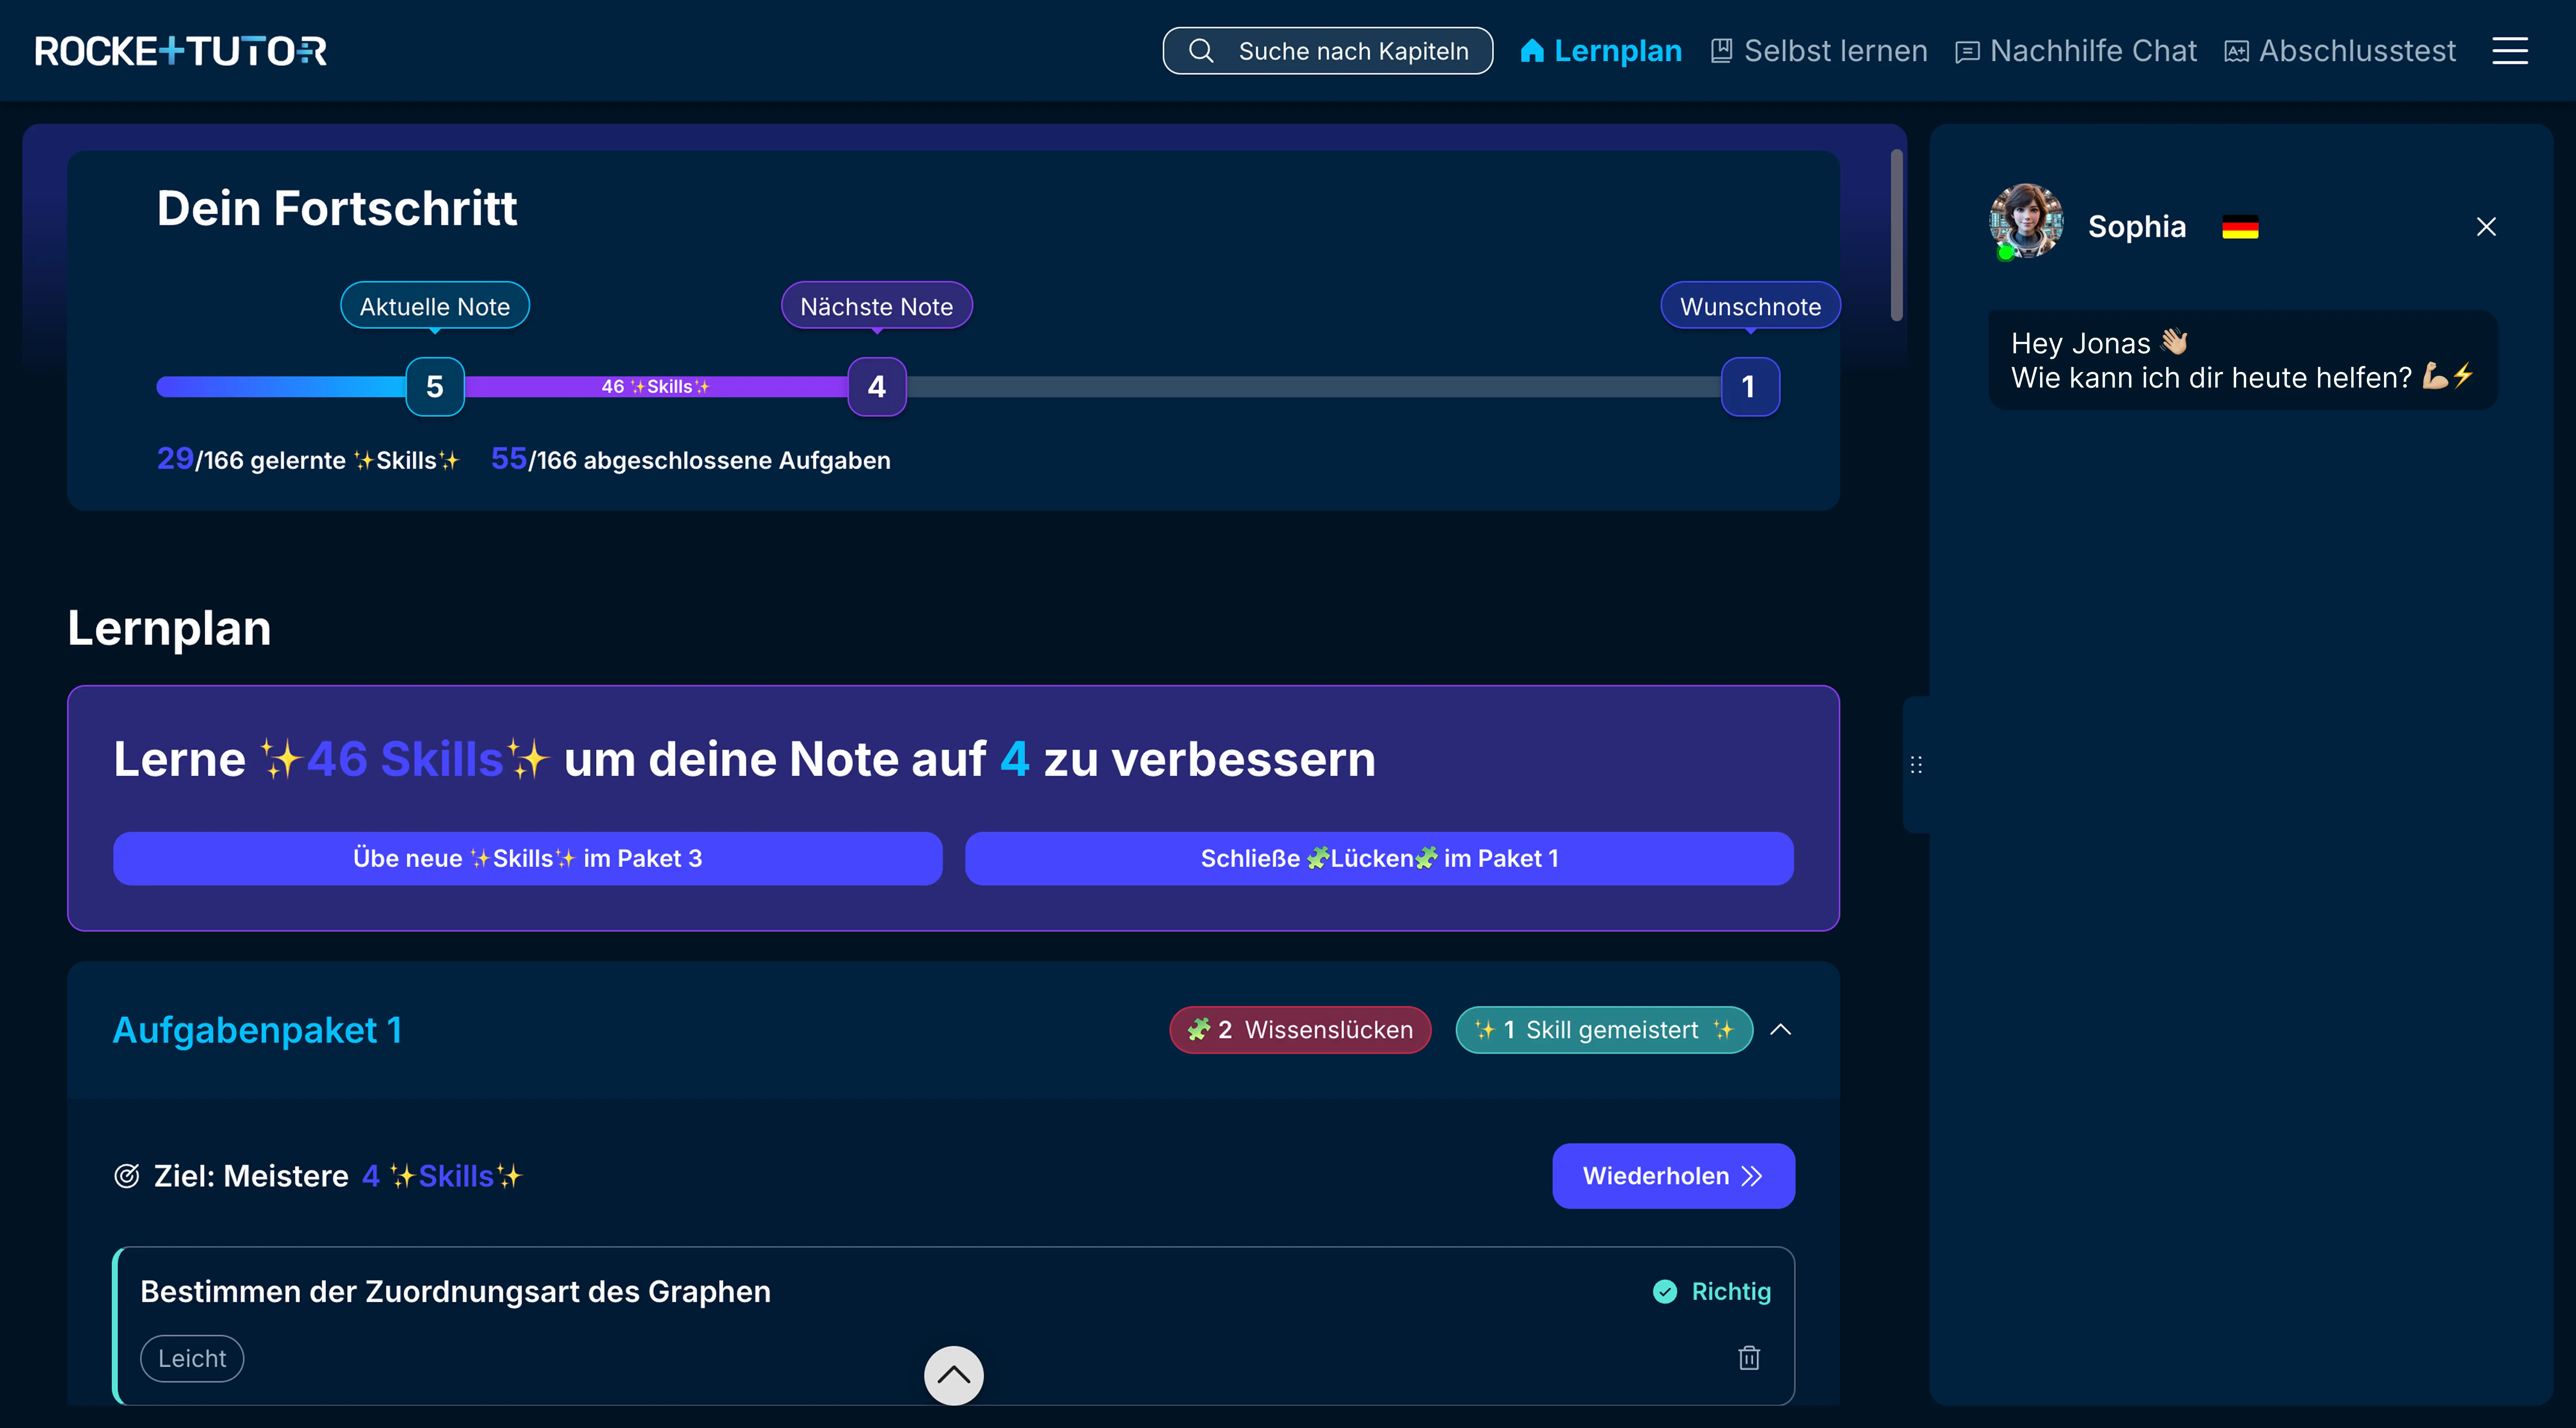Screen dimensions: 2576x1428
Task: Close the Sophia chat panel
Action: (2486, 227)
